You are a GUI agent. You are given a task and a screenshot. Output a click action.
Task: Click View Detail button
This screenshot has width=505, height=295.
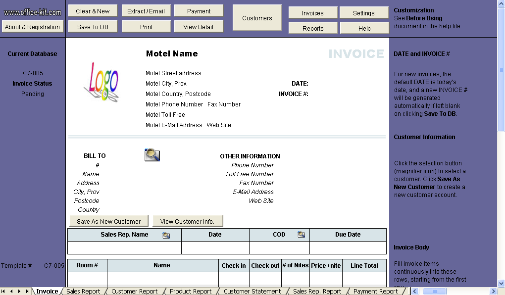199,27
